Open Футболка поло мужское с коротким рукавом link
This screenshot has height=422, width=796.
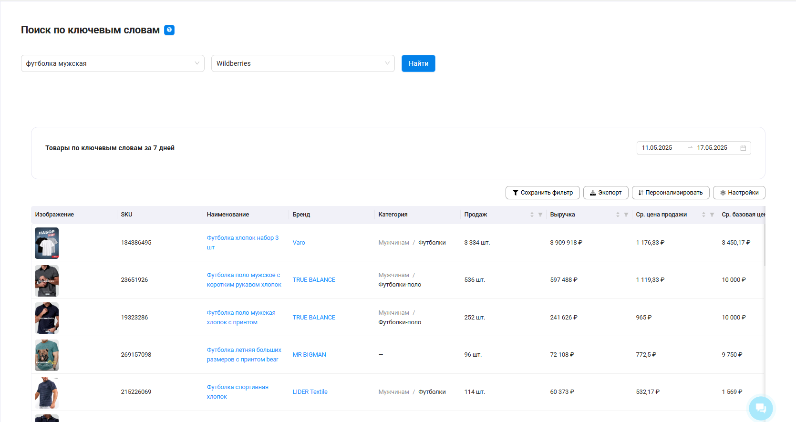pos(244,280)
